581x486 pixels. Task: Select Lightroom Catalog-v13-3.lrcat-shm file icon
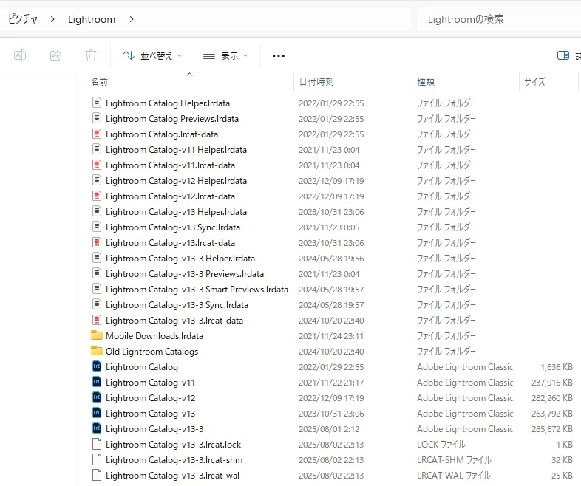click(x=96, y=459)
